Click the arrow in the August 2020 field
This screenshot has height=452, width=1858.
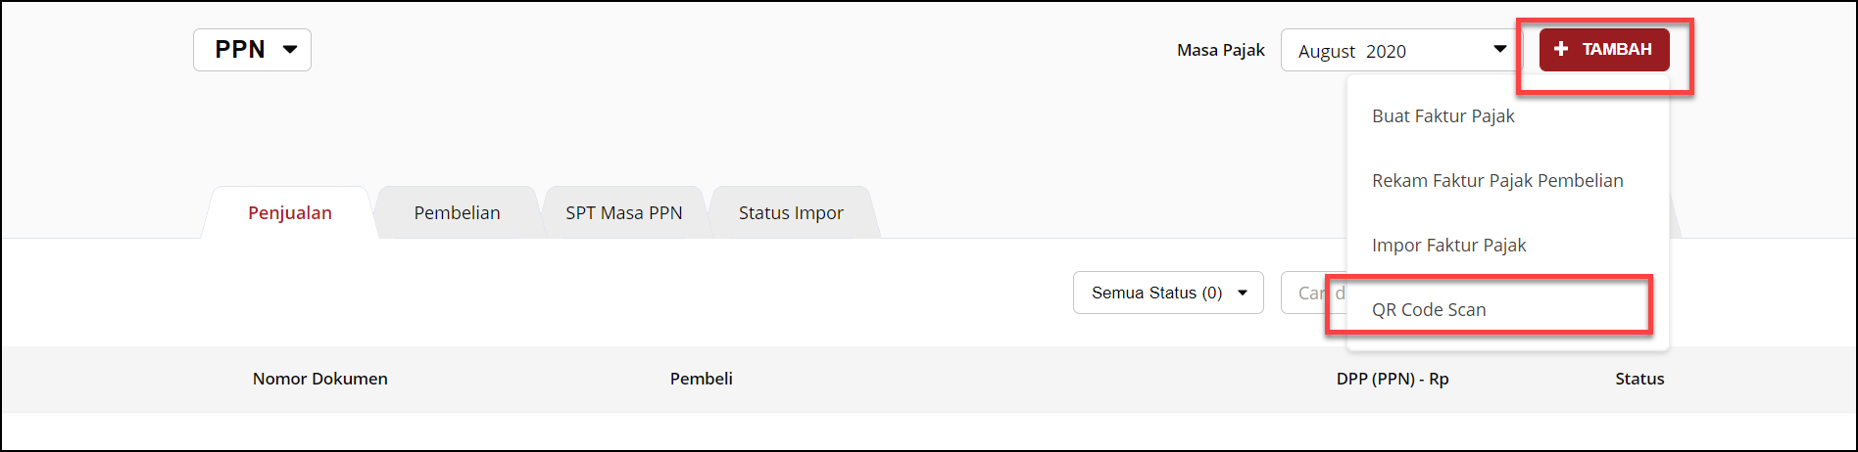tap(1499, 49)
